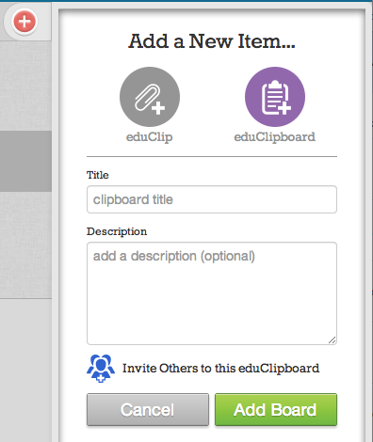Click the textured sidebar area above highlighted item
Screen dimensions: 373x442
(25, 86)
